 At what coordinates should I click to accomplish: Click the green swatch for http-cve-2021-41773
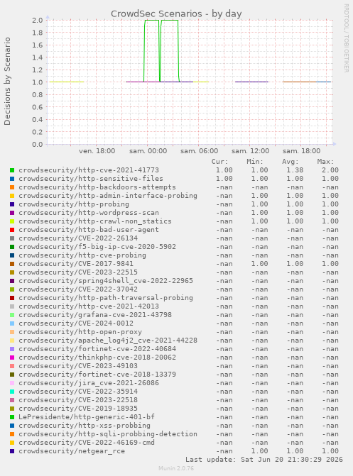point(12,170)
